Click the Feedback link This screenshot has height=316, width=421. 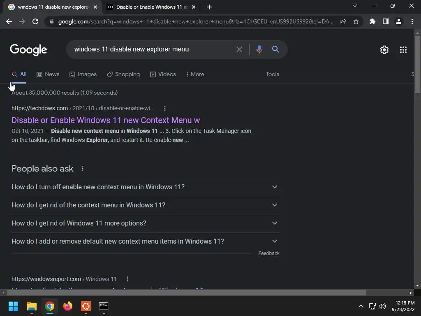pyautogui.click(x=269, y=253)
